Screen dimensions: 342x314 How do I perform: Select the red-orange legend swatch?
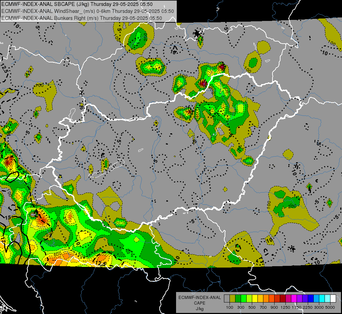coord(271,299)
